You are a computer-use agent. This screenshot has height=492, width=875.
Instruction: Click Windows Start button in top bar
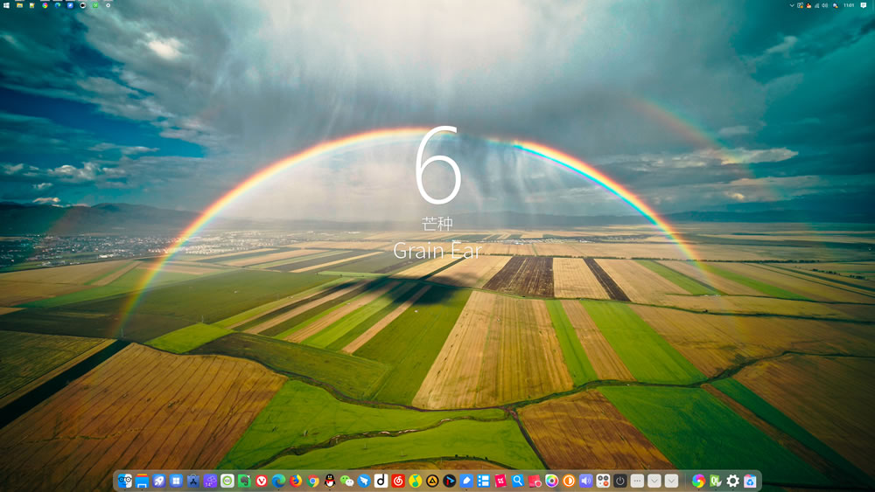point(6,5)
